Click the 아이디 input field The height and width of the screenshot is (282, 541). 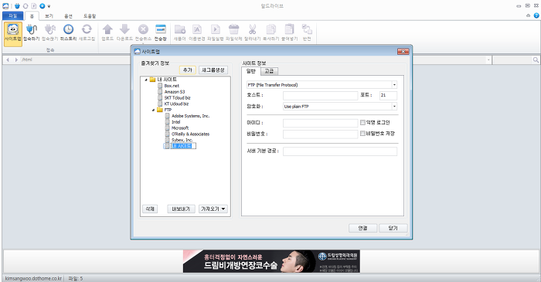tap(320, 123)
